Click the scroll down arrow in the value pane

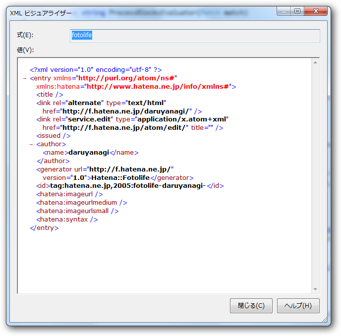[x=315, y=289]
